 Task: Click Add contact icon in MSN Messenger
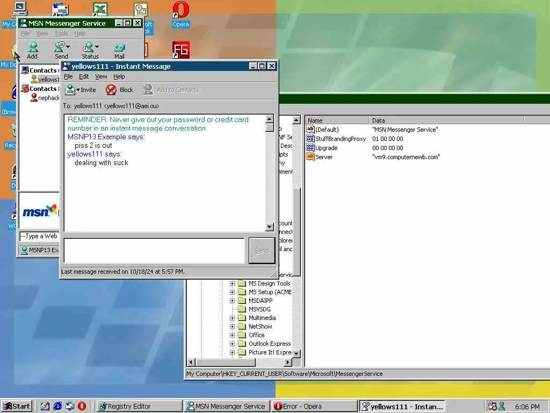pyautogui.click(x=32, y=51)
